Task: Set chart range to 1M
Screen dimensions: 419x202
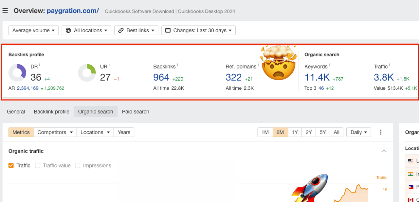Action: [x=265, y=132]
